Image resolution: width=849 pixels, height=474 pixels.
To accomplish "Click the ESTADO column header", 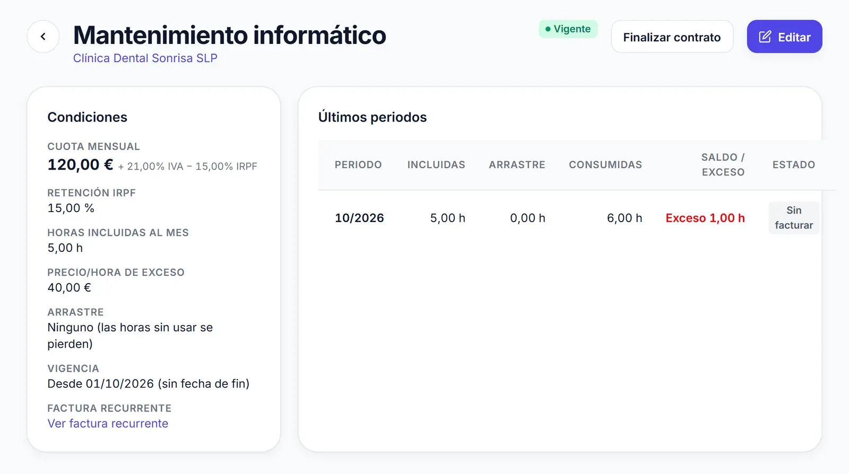I will (794, 165).
